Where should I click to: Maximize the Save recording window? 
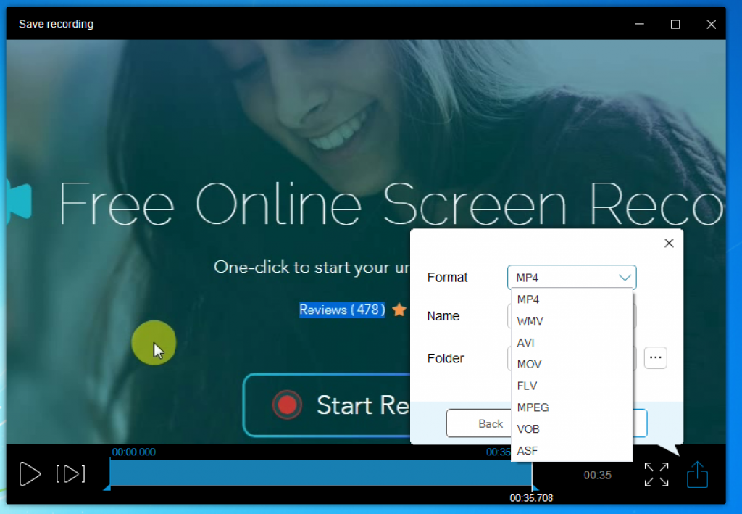(675, 24)
